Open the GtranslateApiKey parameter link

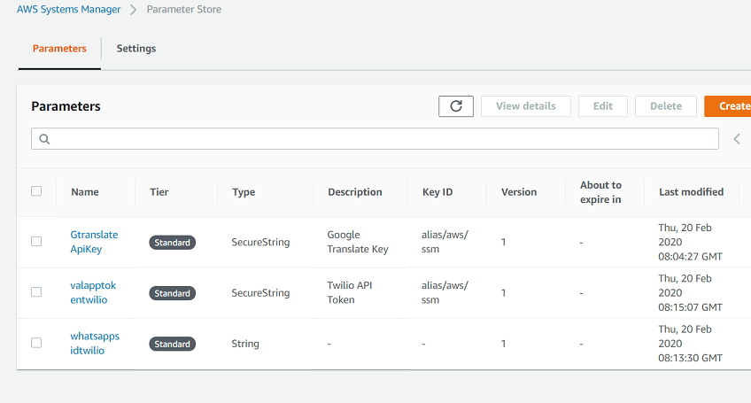click(x=94, y=242)
